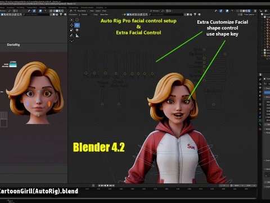The width and height of the screenshot is (270, 203).
Task: Switch to the Texture Paint workspace tab
Action: tap(32, 7)
